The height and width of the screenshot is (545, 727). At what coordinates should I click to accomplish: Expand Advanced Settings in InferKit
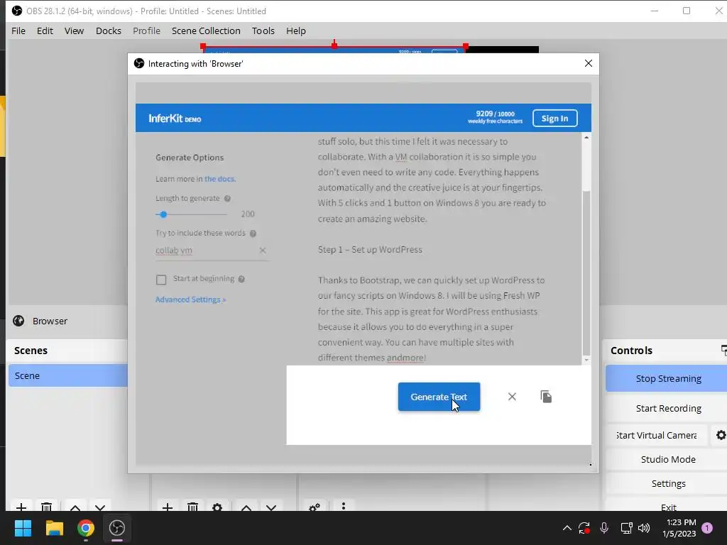pyautogui.click(x=190, y=299)
